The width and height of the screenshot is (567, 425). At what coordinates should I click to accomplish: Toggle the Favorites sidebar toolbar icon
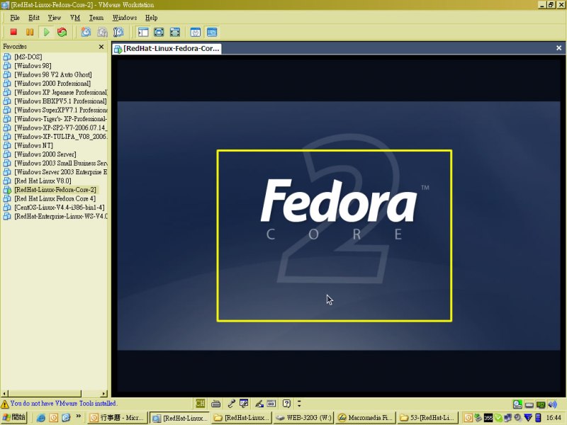tap(143, 32)
